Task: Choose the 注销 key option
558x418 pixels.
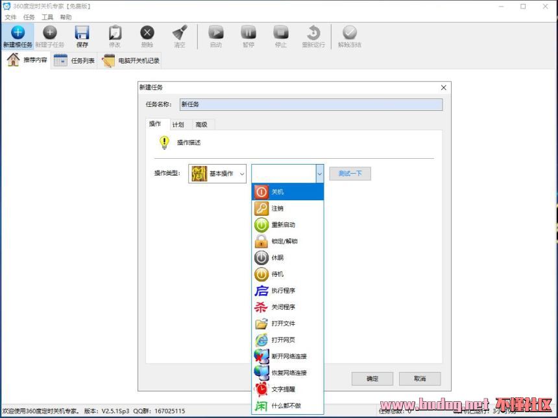Action: pos(287,208)
